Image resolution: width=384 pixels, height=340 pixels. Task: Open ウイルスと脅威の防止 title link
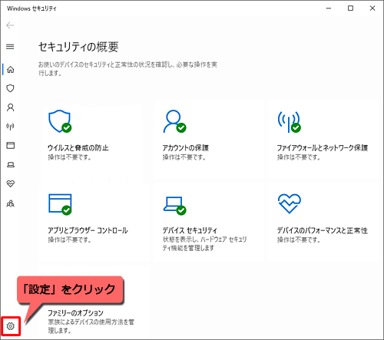click(x=78, y=148)
